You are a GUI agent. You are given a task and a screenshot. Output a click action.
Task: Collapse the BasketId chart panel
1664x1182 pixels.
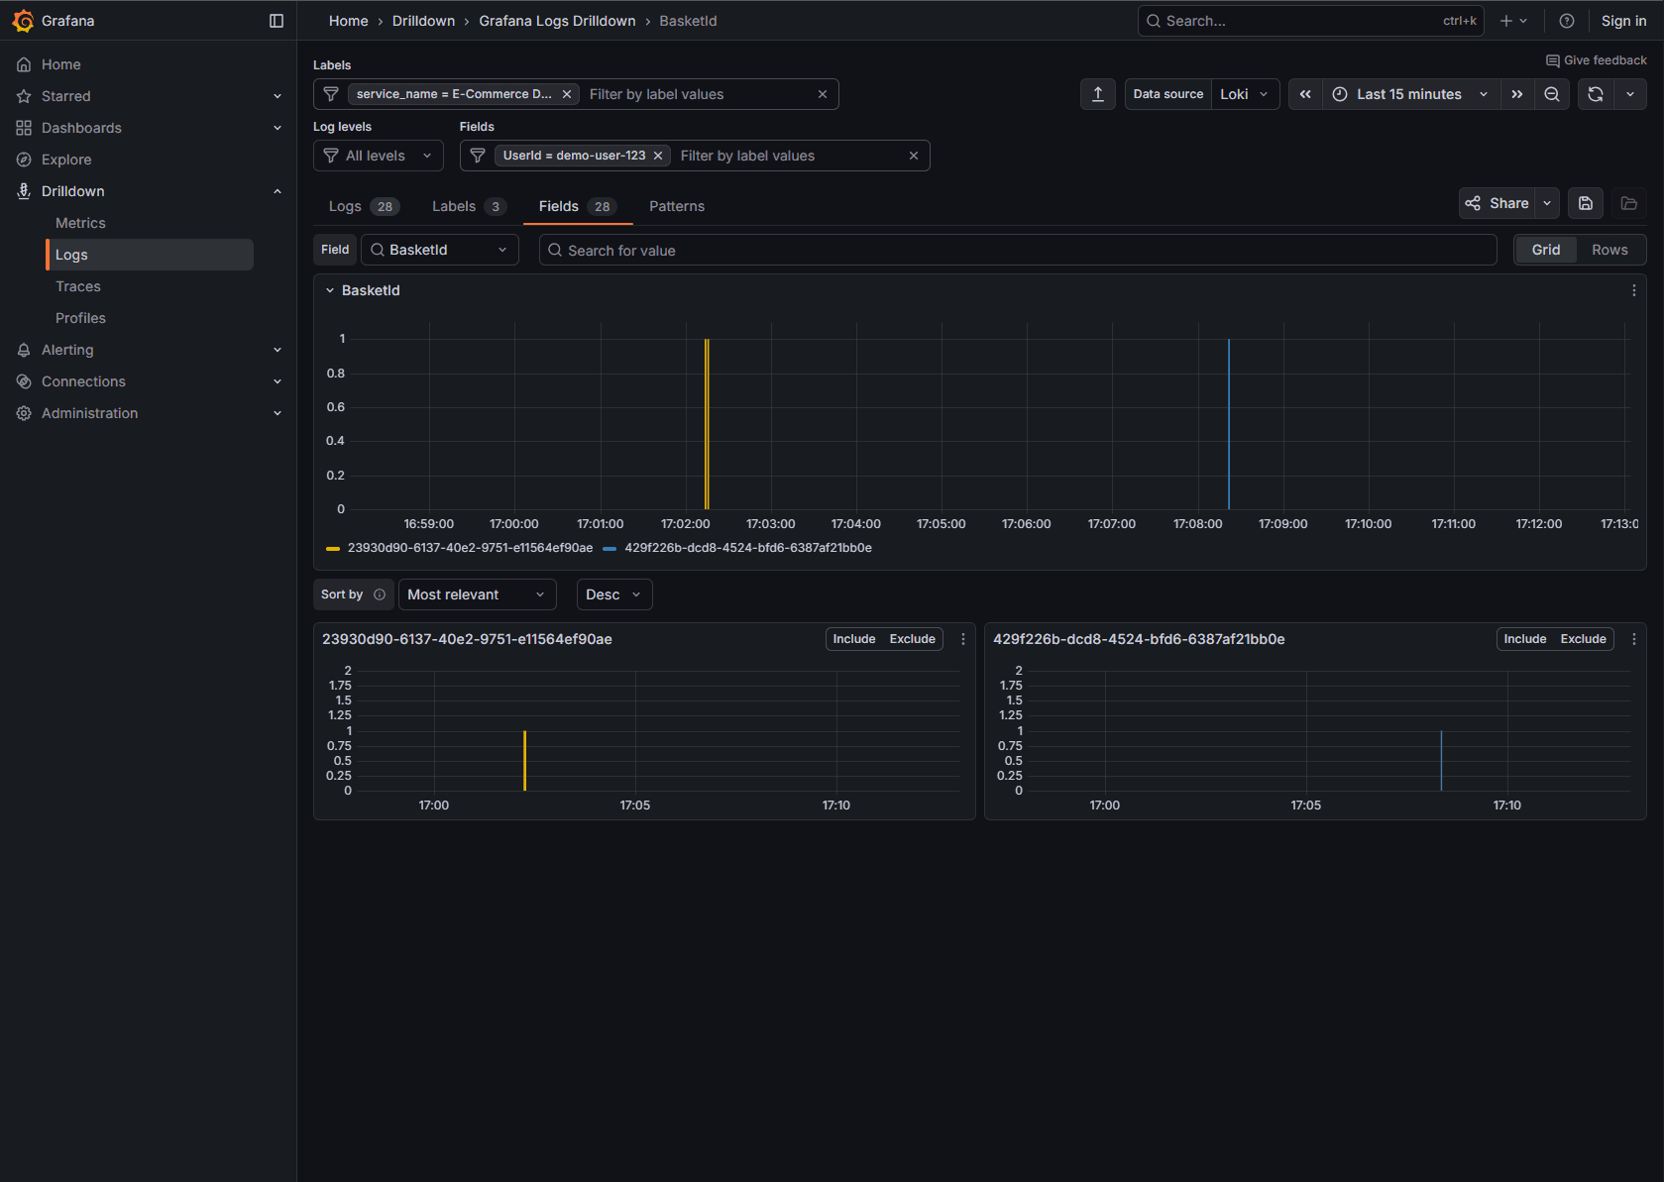click(x=330, y=289)
